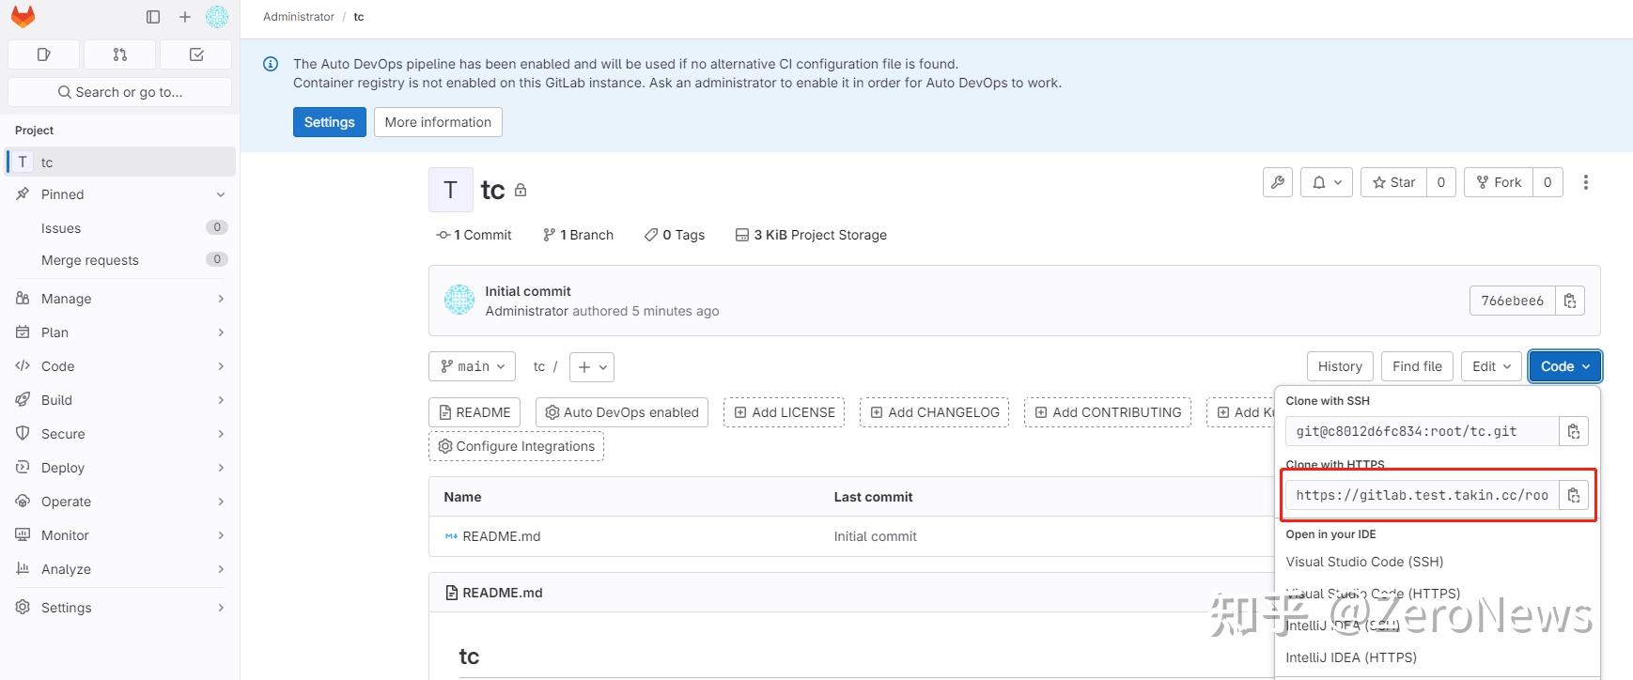Copy the commit SHA 766ebee6
1633x680 pixels.
[x=1569, y=301]
